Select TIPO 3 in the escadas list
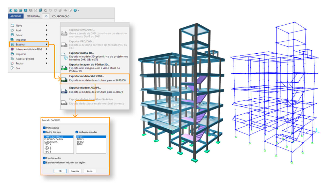Viewport: 325px width, 183px height. (x=91, y=139)
